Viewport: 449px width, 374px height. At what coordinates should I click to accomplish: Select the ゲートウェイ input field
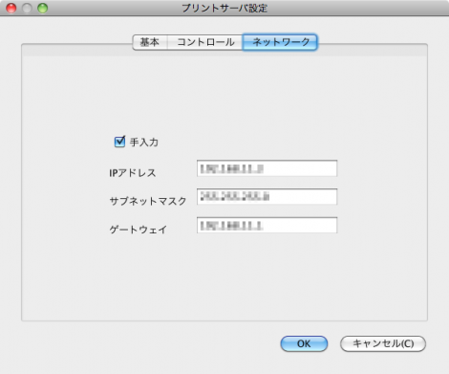(267, 225)
